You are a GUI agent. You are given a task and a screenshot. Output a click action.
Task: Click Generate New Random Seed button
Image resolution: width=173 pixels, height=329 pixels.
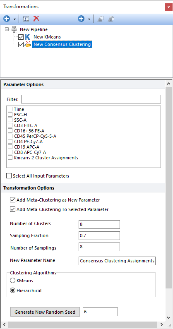point(45,312)
